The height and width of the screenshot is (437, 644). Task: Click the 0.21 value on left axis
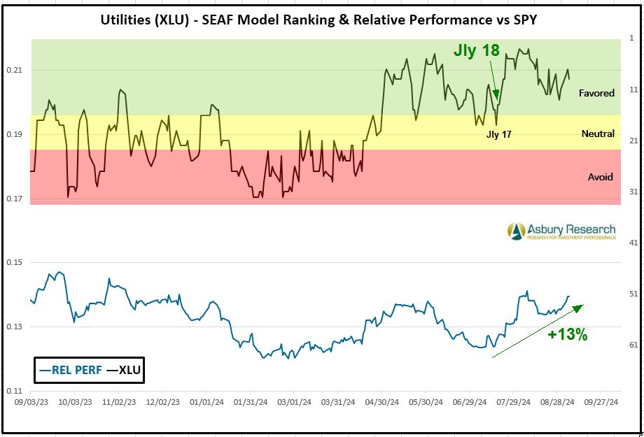click(x=14, y=71)
